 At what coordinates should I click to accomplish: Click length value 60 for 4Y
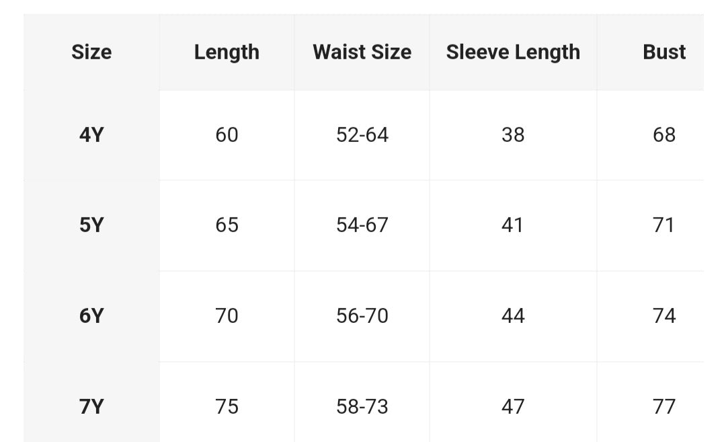click(227, 135)
